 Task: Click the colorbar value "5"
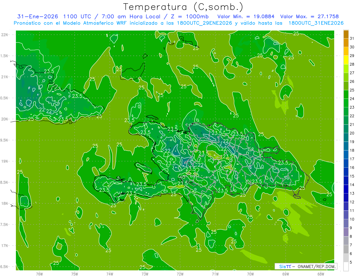click(351, 262)
